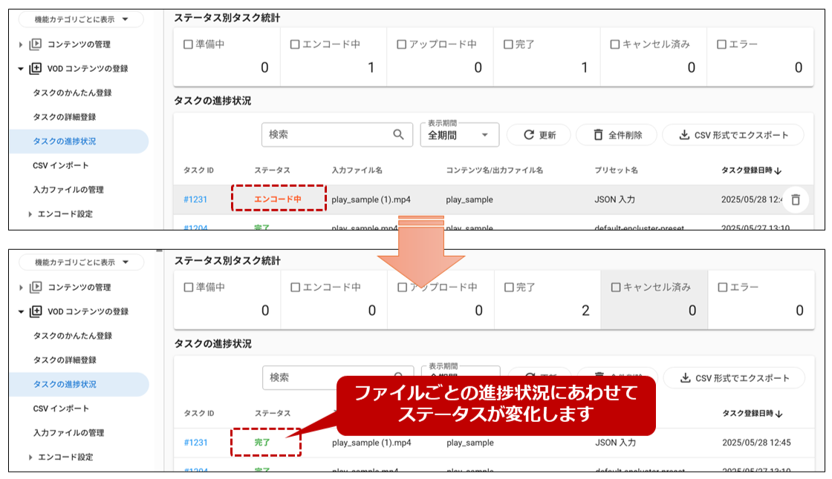Click 2025/05/28 12:45 date cell, lower screenshot
832x479 pixels.
757,443
